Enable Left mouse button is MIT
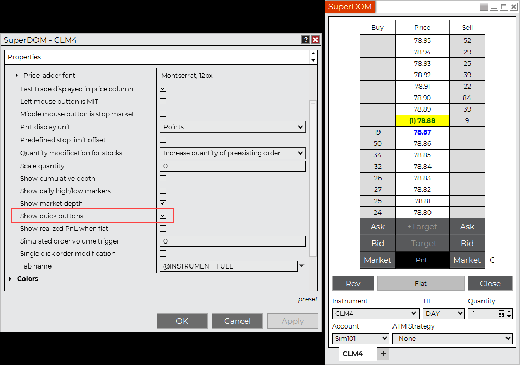The image size is (520, 365). tap(163, 101)
